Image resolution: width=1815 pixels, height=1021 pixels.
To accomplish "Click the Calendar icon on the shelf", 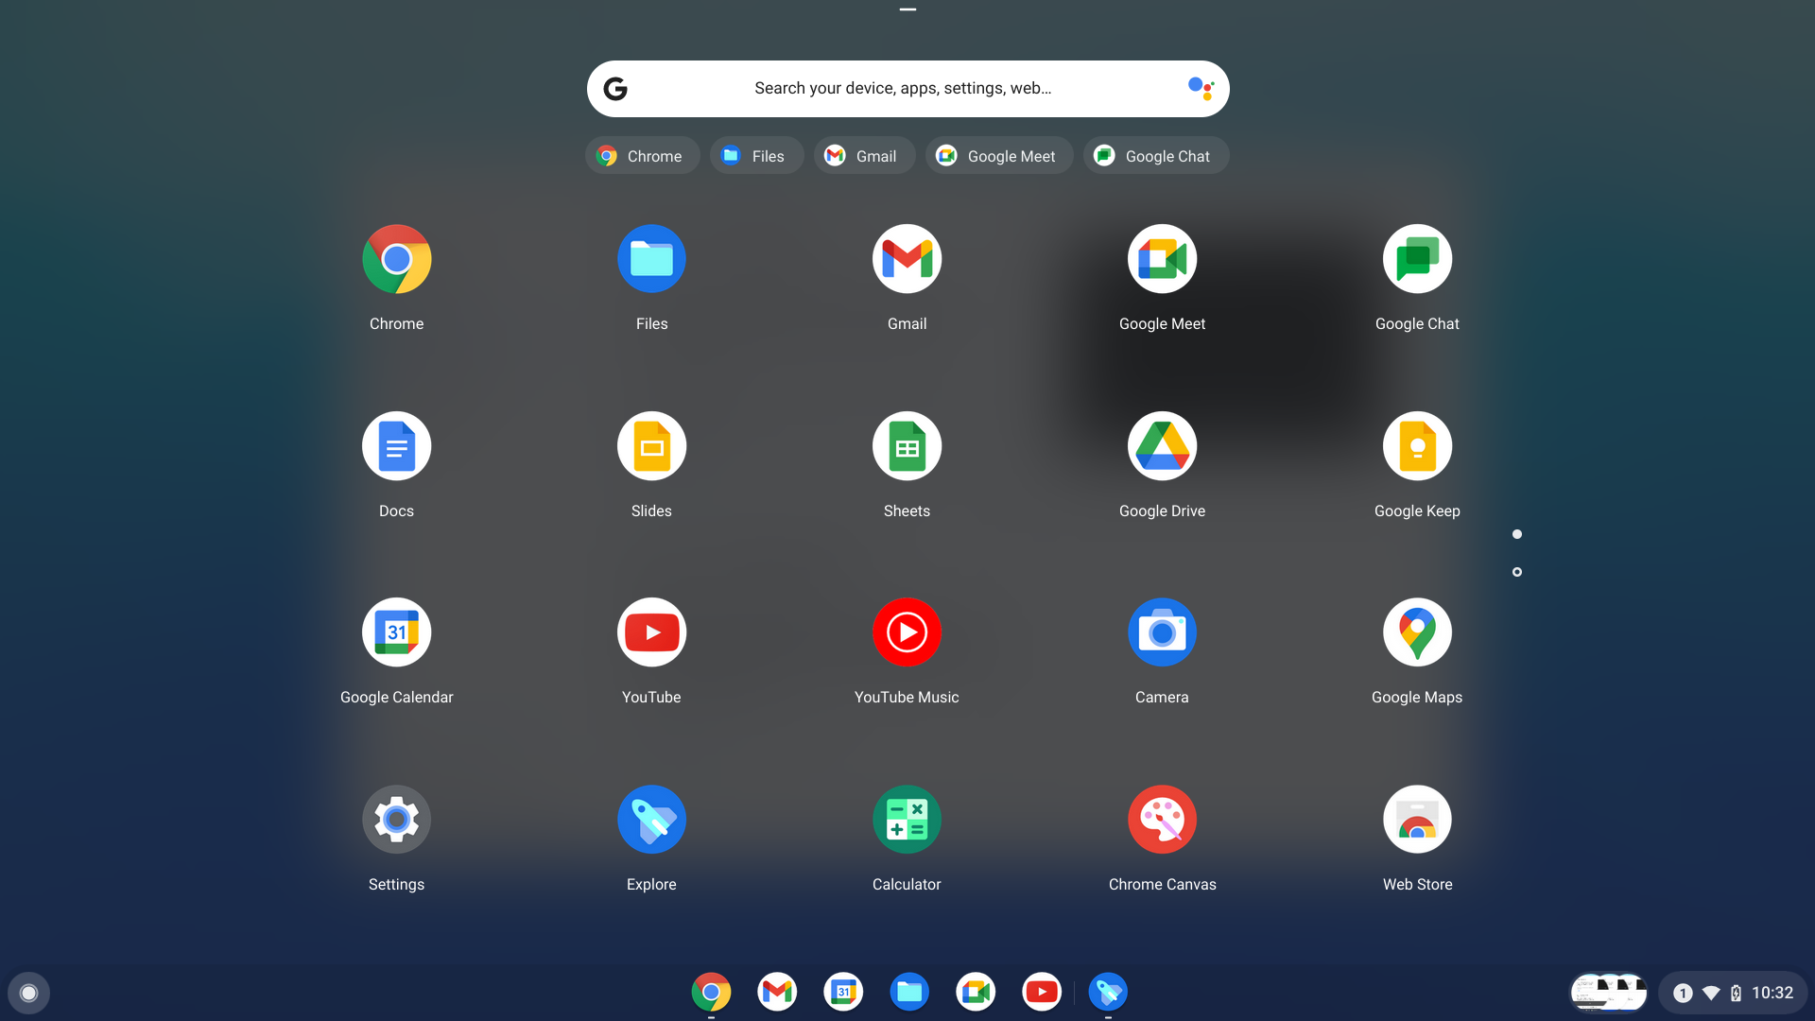I will pyautogui.click(x=843, y=992).
